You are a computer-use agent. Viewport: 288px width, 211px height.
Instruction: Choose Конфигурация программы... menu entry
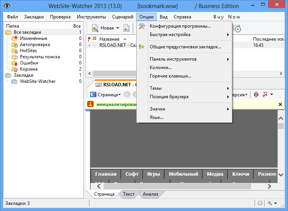point(184,26)
